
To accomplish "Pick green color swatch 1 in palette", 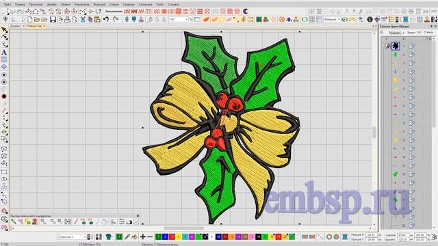I will click(158, 237).
